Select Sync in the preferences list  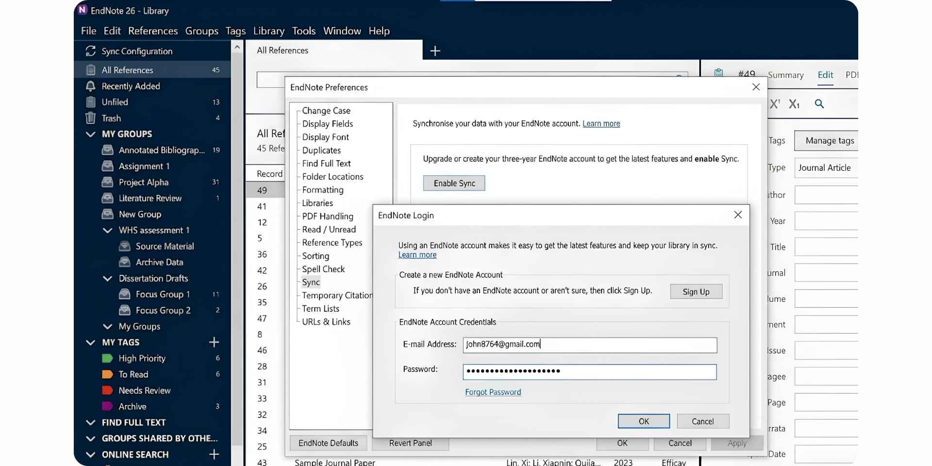(311, 282)
